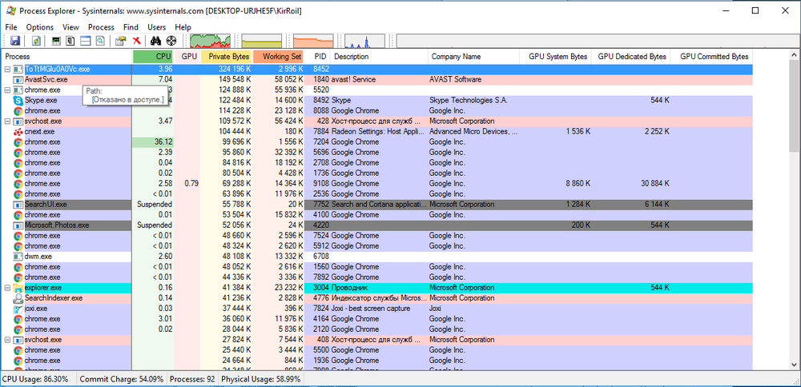Click the binoculars Find Handle icon
The height and width of the screenshot is (387, 801).
pyautogui.click(x=156, y=41)
